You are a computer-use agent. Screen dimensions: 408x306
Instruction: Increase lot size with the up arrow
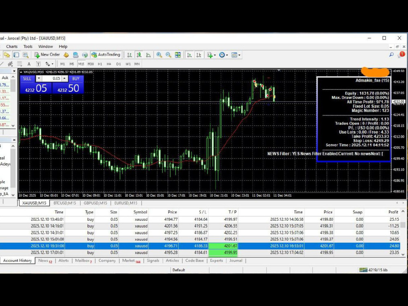pos(64,78)
